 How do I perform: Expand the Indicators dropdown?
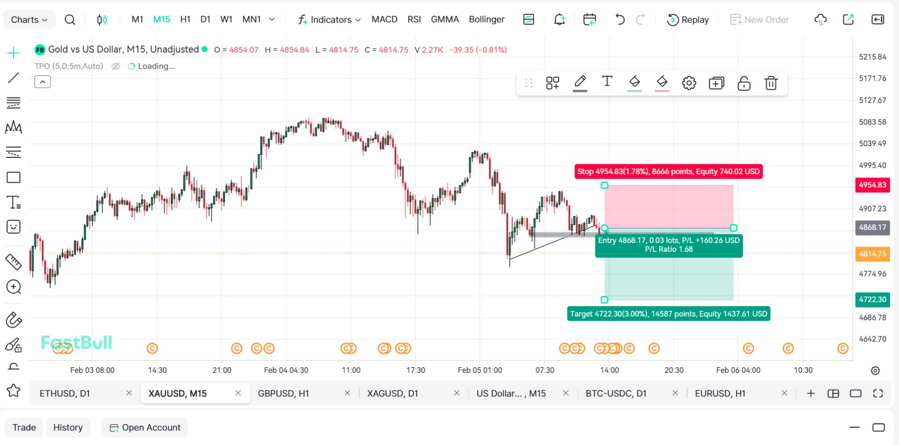point(330,20)
